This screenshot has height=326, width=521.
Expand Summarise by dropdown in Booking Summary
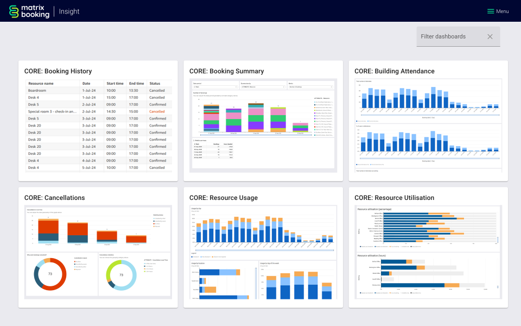click(262, 86)
